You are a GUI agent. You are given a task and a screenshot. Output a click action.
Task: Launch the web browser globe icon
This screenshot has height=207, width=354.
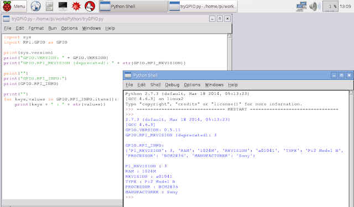coord(35,6)
